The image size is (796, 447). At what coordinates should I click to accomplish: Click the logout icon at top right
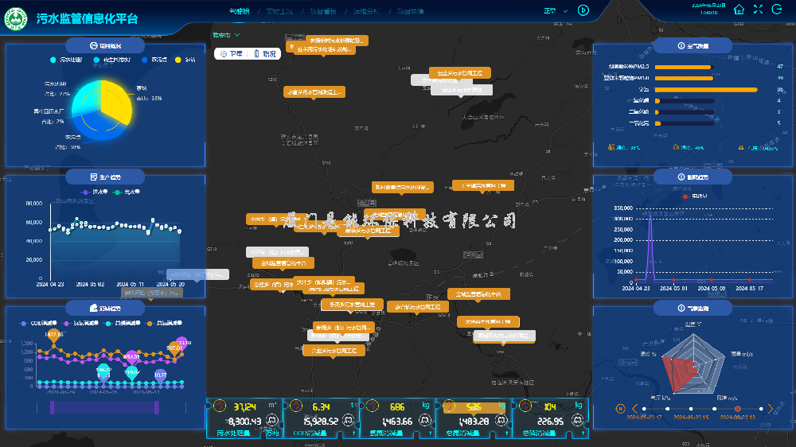click(x=777, y=10)
